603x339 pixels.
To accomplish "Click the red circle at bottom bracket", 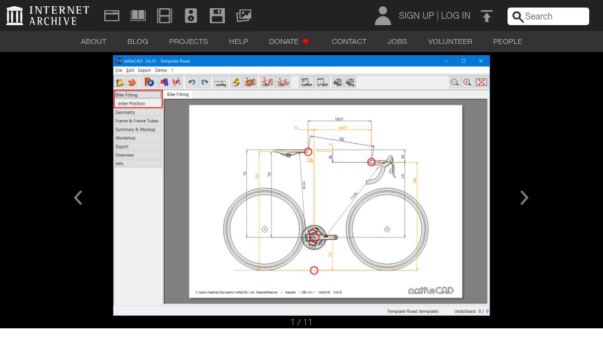I will click(314, 237).
